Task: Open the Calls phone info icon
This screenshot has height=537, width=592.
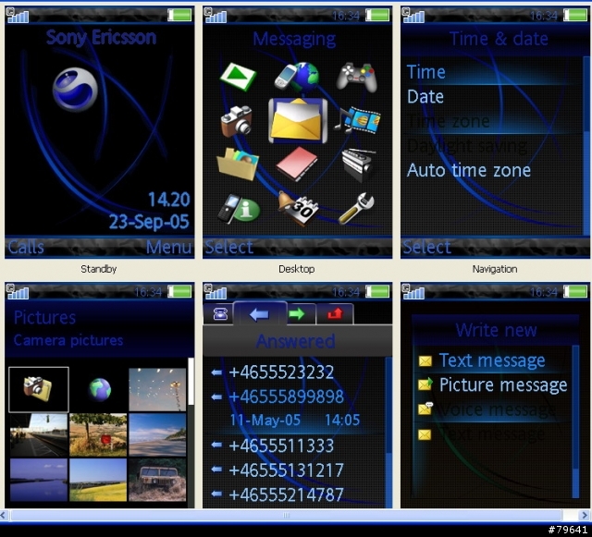Action: point(239,209)
